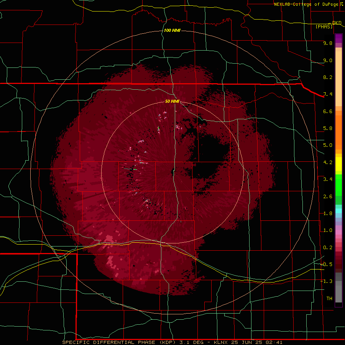The width and height of the screenshot is (345, 345).
Task: Click the 6.6 legend value
Action: (328, 111)
